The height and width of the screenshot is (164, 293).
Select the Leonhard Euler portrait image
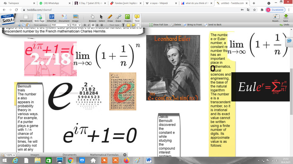click(x=173, y=68)
